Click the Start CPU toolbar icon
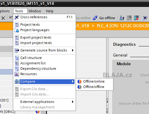Screen dimensions: 149x114 [129, 18]
